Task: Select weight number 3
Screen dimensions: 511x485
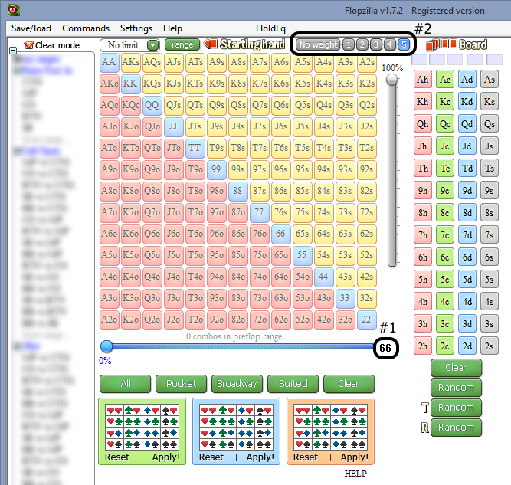Action: pos(375,44)
